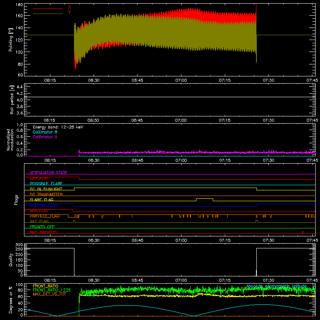Click the 4.4 tick on Roll period axis
The height and width of the screenshot is (320, 320).
(x=20, y=87)
